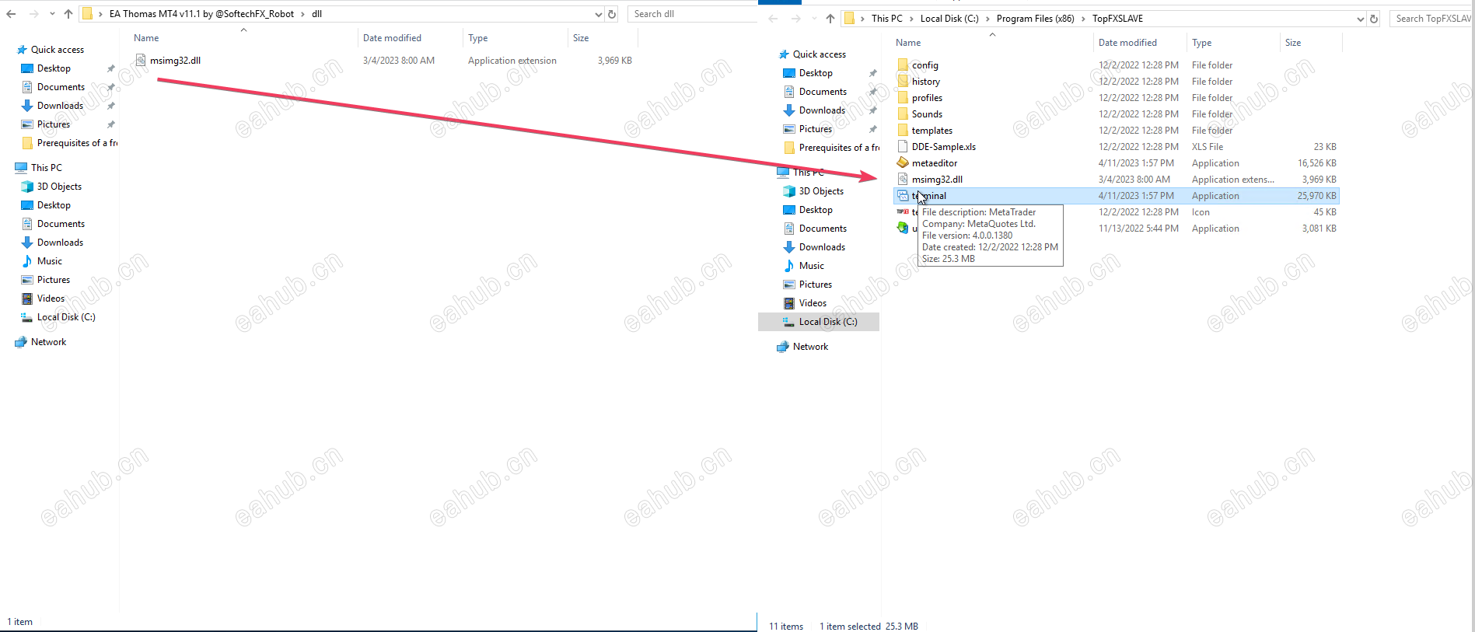Click the '16,526 KB' size cell for metaeditor
Viewport: 1475px width, 632px height.
click(x=1316, y=163)
